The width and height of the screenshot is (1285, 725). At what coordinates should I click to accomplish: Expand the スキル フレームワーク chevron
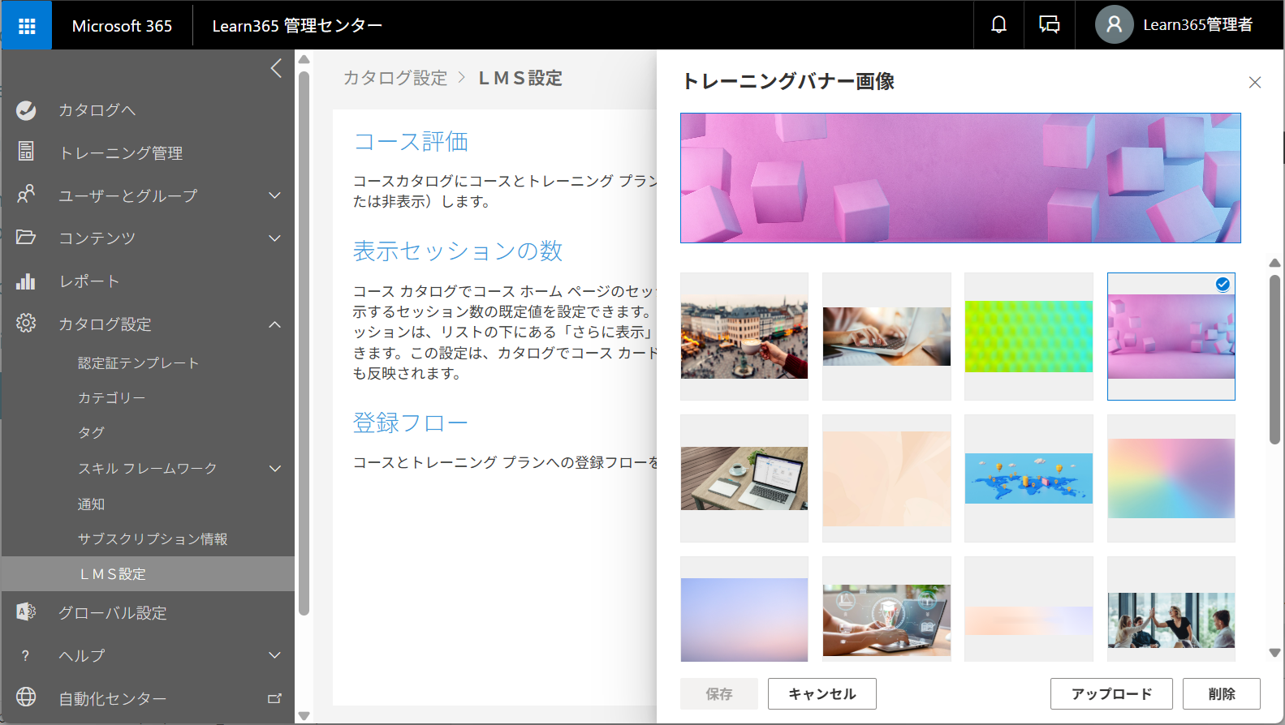pos(275,469)
